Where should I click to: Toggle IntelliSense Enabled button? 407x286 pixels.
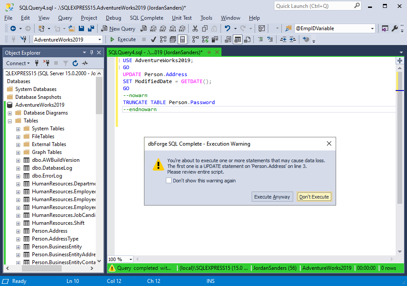tap(182, 39)
